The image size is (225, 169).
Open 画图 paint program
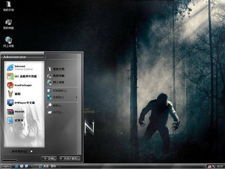click(x=14, y=94)
